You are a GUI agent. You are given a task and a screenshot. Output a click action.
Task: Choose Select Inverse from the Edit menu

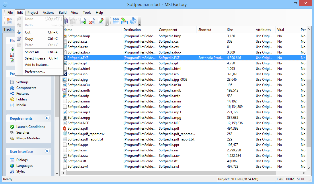point(39,58)
